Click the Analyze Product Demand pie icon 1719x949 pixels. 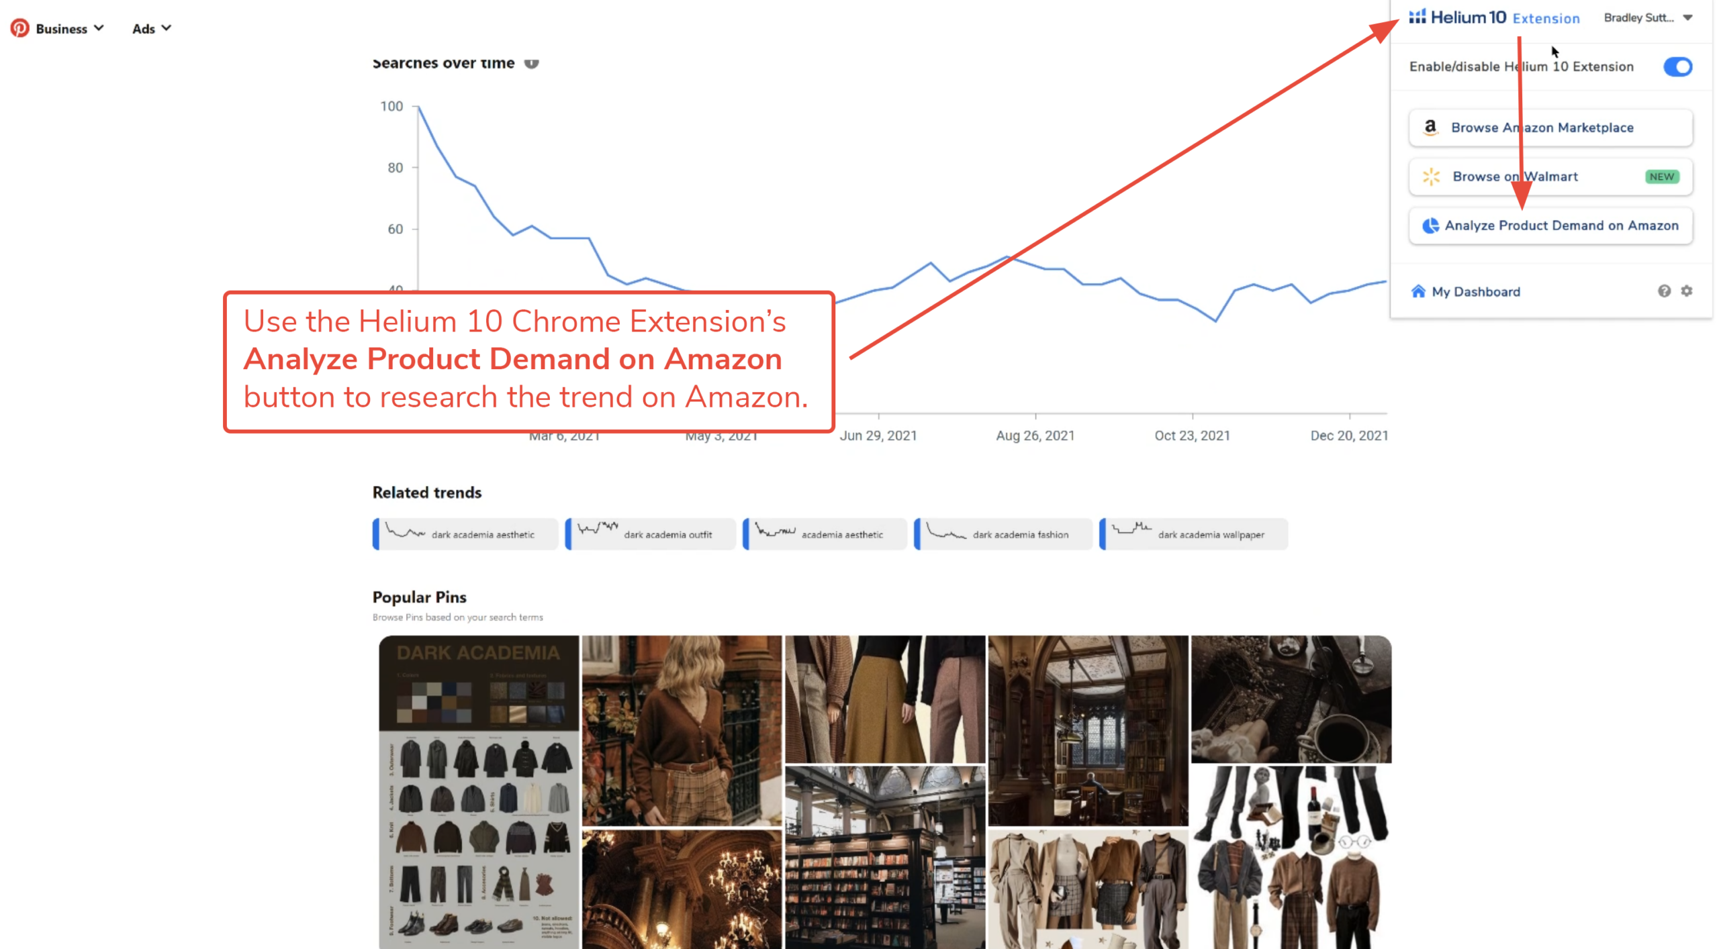(x=1430, y=226)
